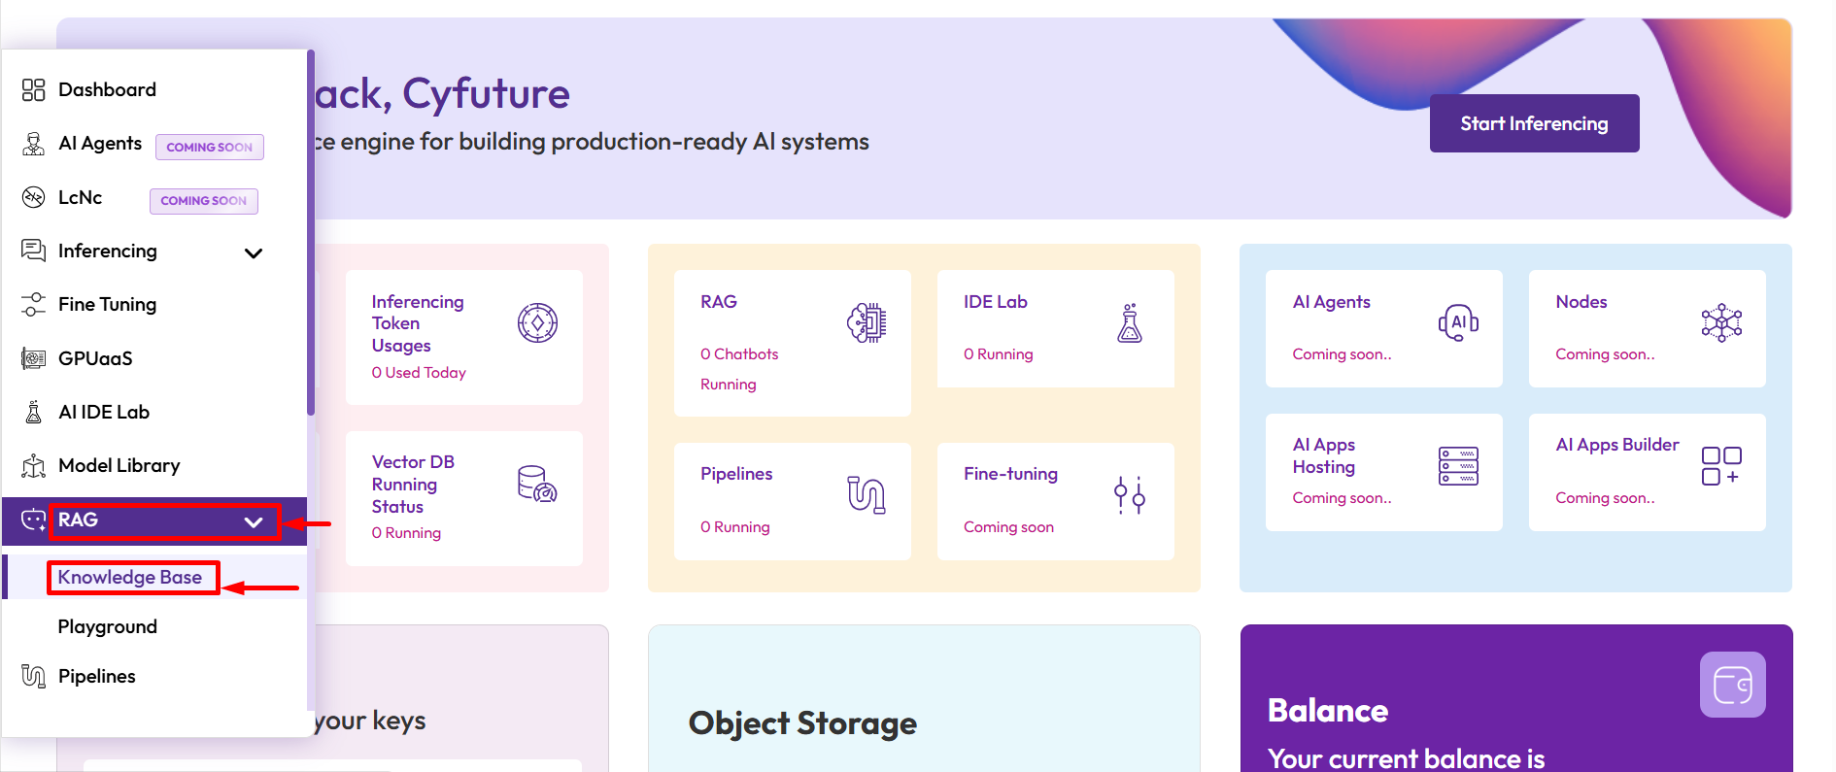Click the AI Apps Builder grid-plus icon

coord(1720,466)
